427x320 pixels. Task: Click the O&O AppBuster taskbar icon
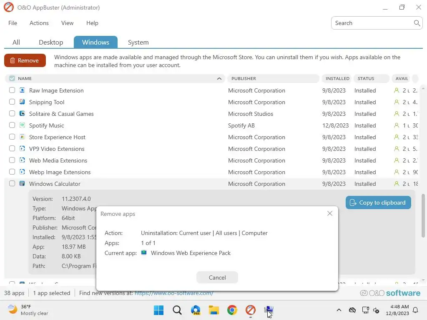coord(251,310)
